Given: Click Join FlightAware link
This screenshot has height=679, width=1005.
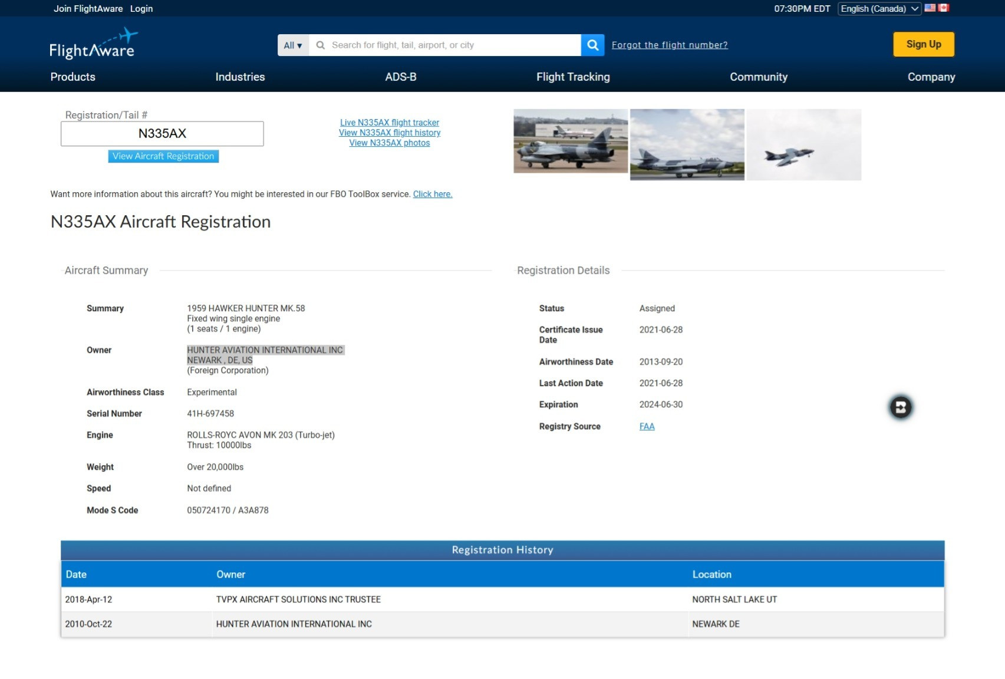Looking at the screenshot, I should tap(88, 9).
